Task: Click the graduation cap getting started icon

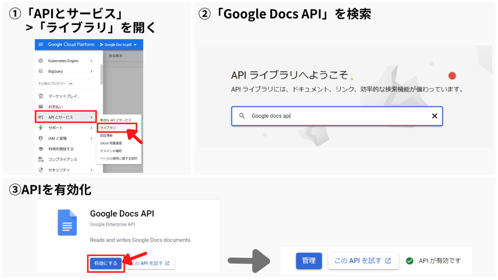Action: coord(41,149)
